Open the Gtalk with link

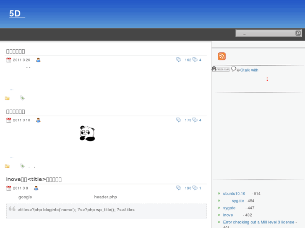pyautogui.click(x=249, y=70)
